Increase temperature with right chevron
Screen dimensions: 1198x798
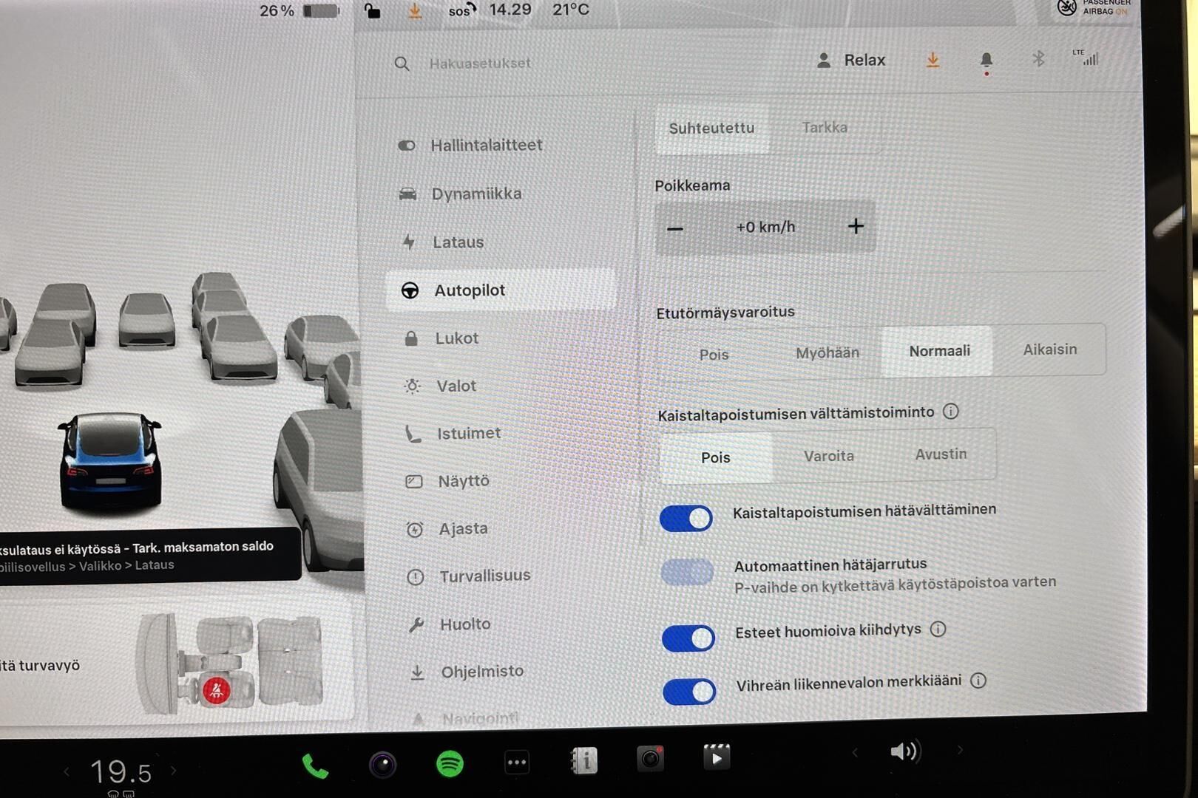coord(174,771)
